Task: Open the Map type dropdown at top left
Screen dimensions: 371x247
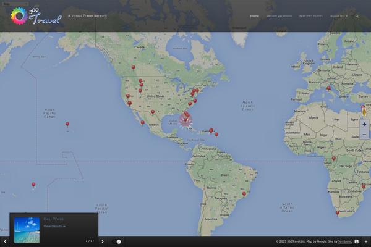Action: coord(15,4)
